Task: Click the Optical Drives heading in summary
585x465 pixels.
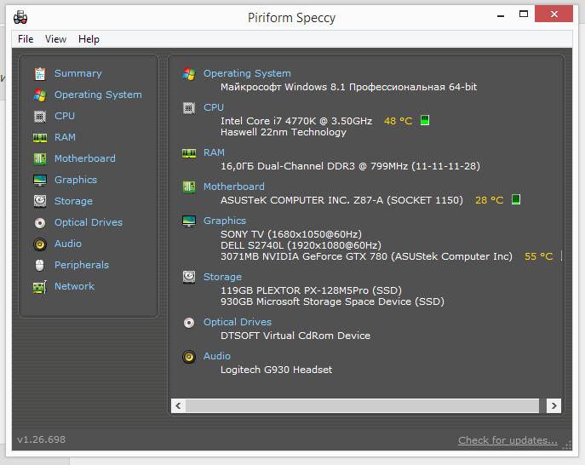Action: [x=238, y=322]
